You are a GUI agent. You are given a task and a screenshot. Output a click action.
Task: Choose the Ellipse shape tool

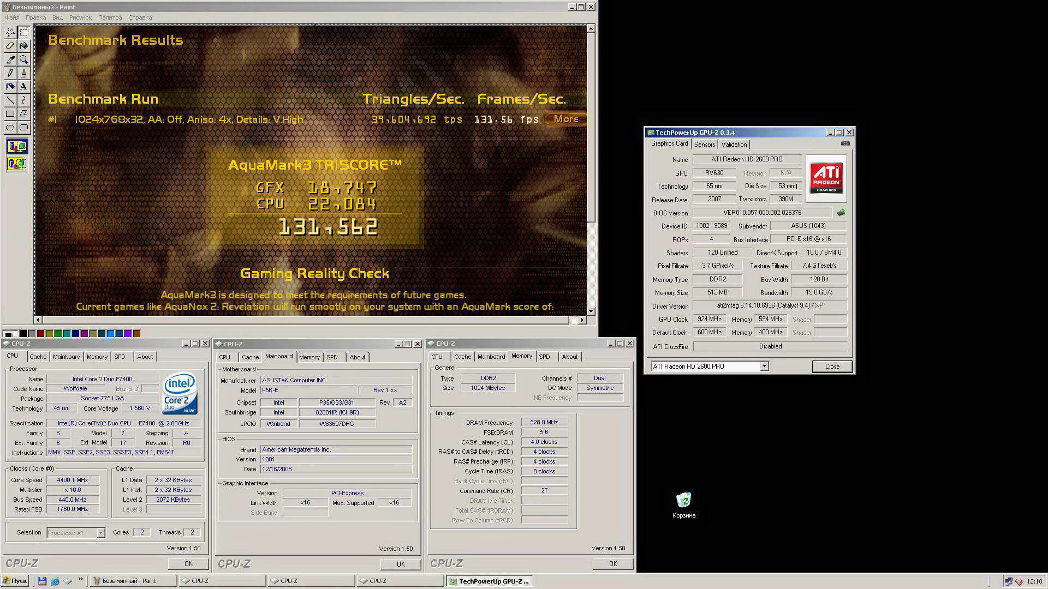[x=10, y=128]
